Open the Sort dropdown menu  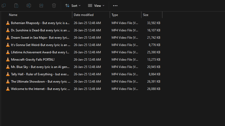coord(73,5)
